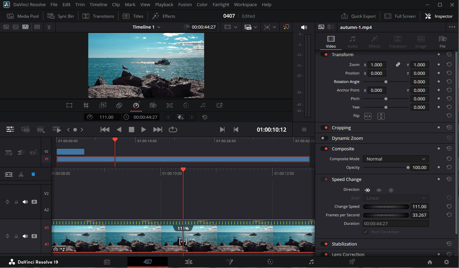The width and height of the screenshot is (459, 268).
Task: Toggle the Stabilization section switch
Action: click(x=324, y=244)
